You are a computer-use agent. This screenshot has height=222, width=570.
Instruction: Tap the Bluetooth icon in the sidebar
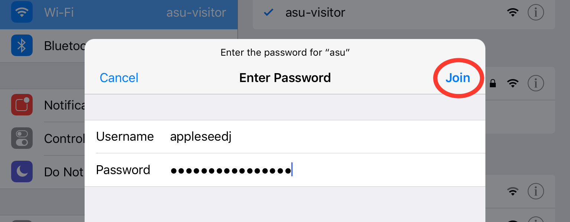click(22, 45)
